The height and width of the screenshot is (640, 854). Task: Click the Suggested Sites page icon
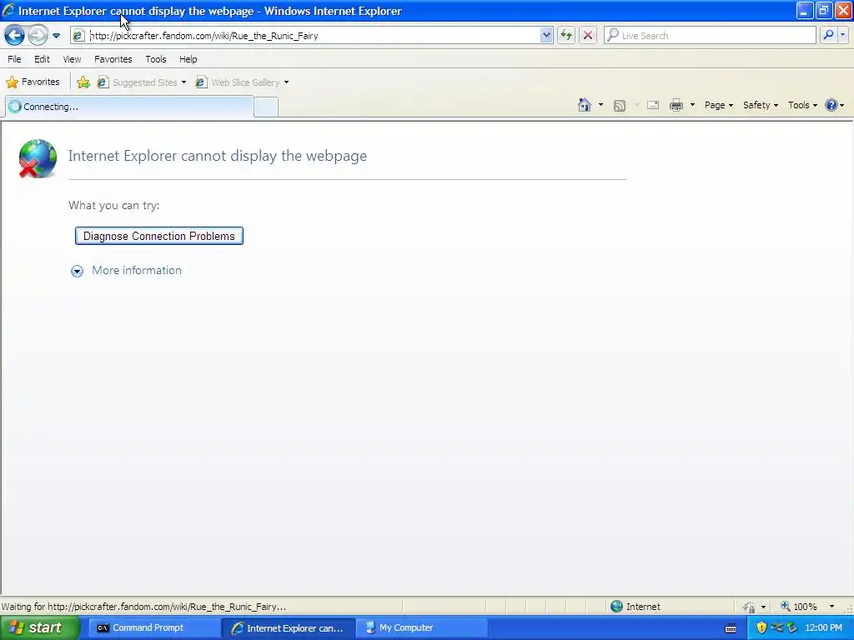coord(103,82)
